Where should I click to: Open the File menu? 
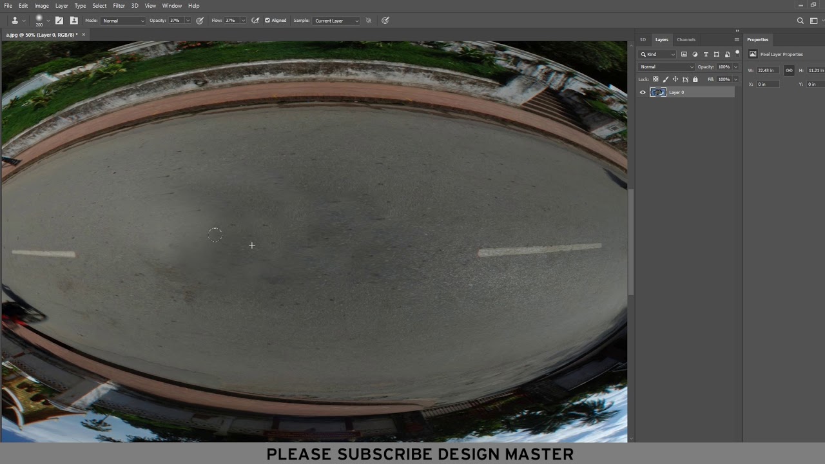(x=8, y=6)
